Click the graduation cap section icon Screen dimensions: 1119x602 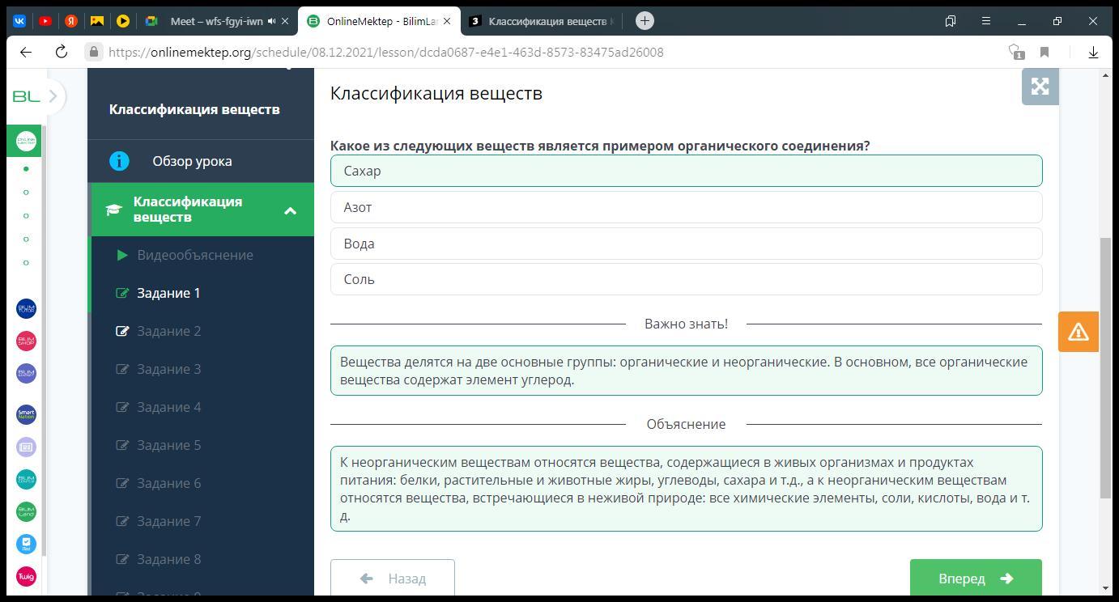114,210
